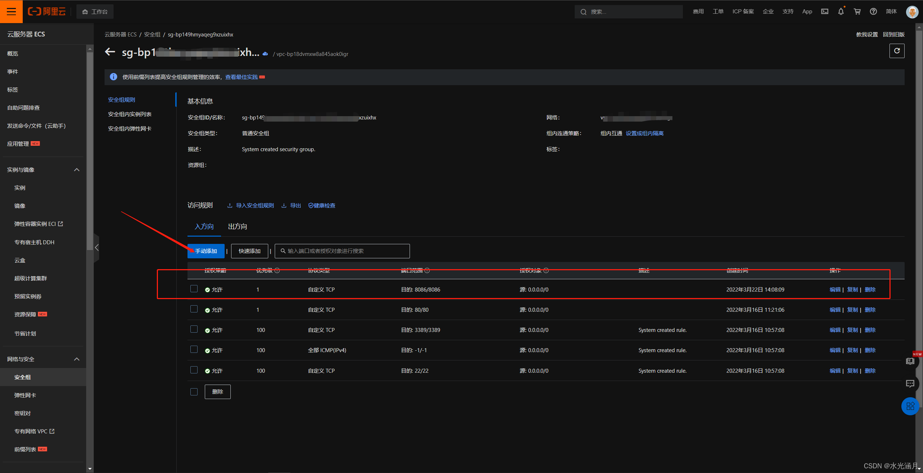Open the feedback chat bubble icon
The width and height of the screenshot is (923, 473).
(x=910, y=383)
